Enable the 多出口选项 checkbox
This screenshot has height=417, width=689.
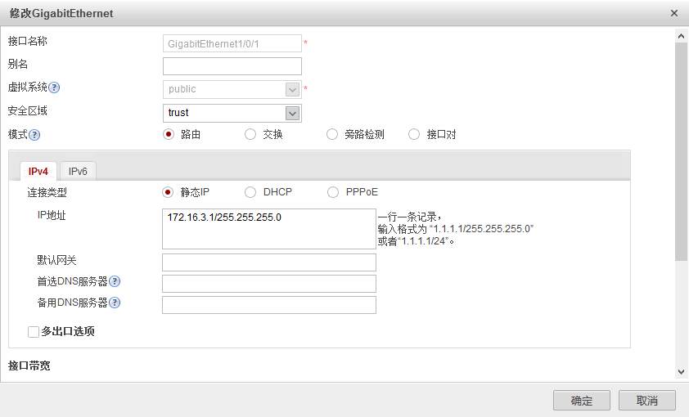[x=34, y=332]
